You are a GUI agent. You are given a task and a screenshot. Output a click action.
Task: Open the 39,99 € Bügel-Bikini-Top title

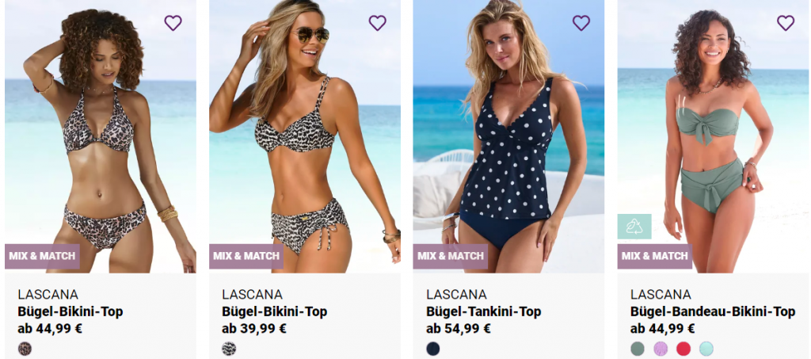[275, 312]
